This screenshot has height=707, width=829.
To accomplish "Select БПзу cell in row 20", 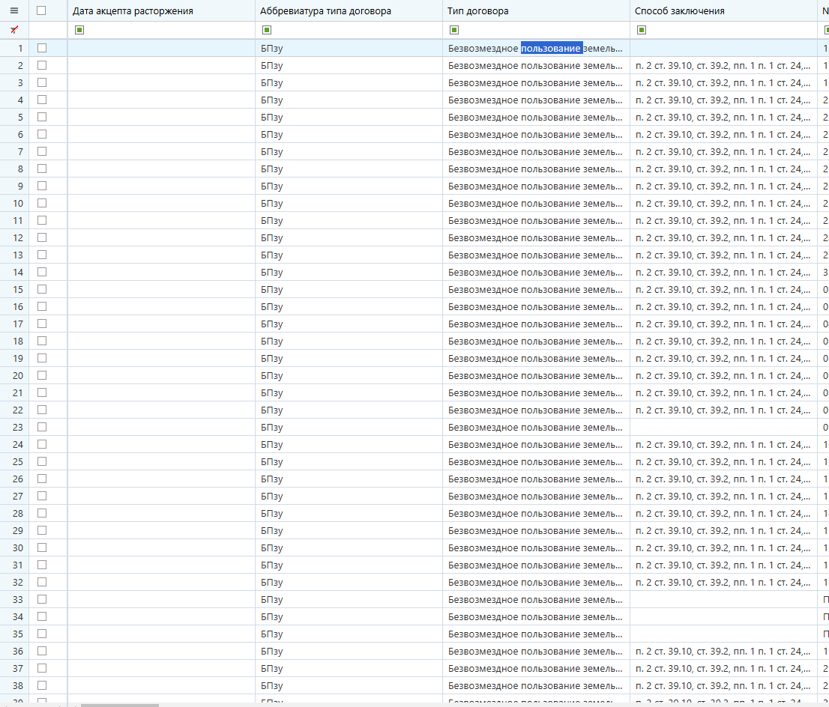I will (349, 376).
